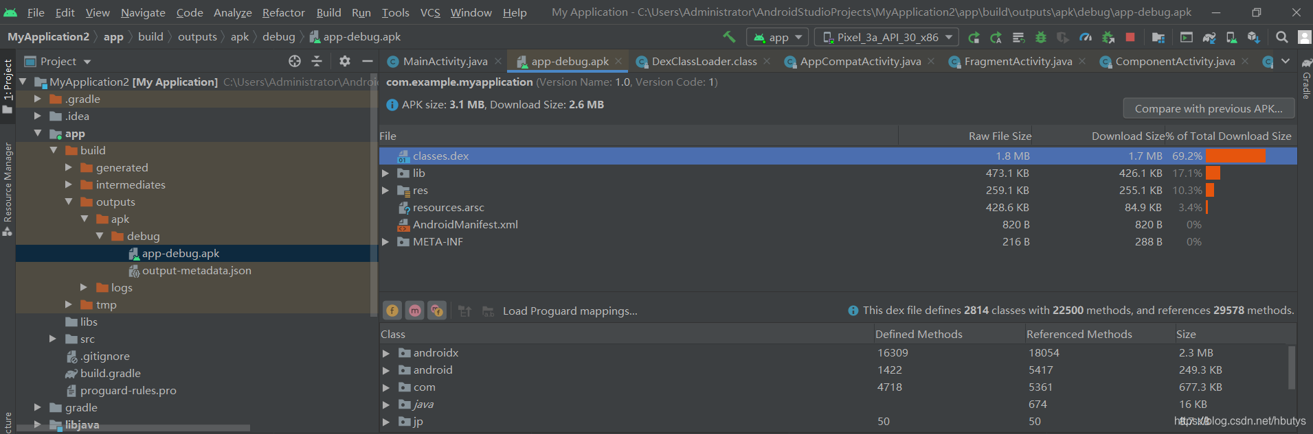Screen dimensions: 1313x434
Task: Click the Make Project hammer icon
Action: click(729, 37)
